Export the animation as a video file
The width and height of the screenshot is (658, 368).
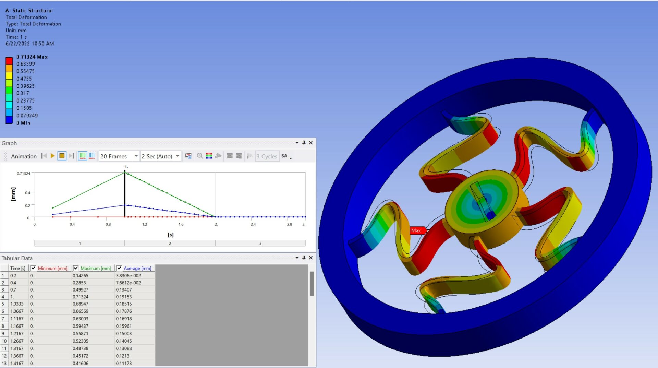click(x=188, y=156)
